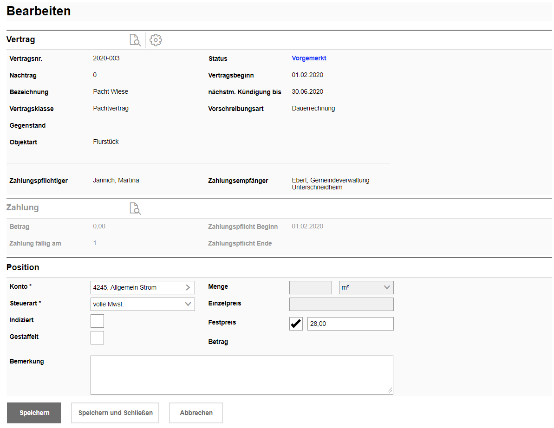Click into the Menge quantity field
The height and width of the screenshot is (428, 554).
[x=310, y=287]
